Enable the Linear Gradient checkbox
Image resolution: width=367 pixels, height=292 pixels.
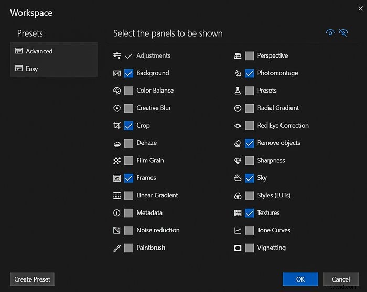(x=128, y=196)
